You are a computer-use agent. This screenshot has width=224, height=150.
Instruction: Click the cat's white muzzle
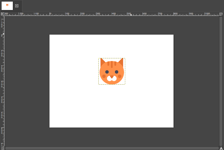pyautogui.click(x=112, y=78)
